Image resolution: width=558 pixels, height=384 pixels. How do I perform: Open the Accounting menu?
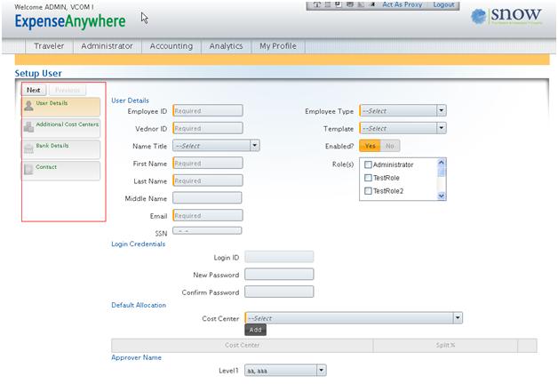[x=171, y=46]
